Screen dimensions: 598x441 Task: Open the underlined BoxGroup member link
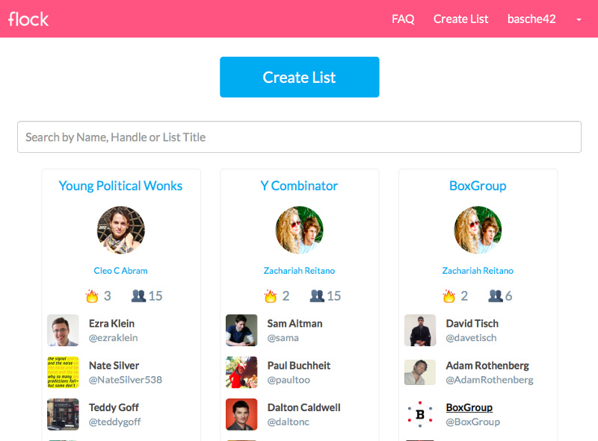(469, 407)
